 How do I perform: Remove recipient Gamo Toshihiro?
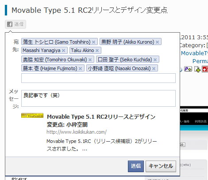pyautogui.click(x=94, y=42)
